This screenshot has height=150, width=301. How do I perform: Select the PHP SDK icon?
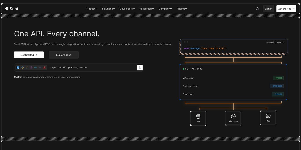[40, 68]
